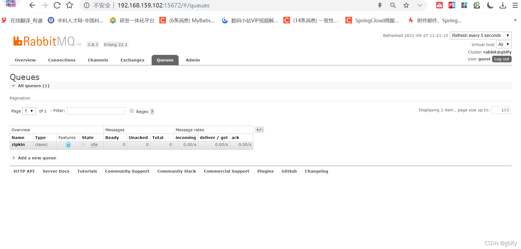Image resolution: width=521 pixels, height=249 pixels.
Task: Switch to the Exchanges tab
Action: click(132, 60)
